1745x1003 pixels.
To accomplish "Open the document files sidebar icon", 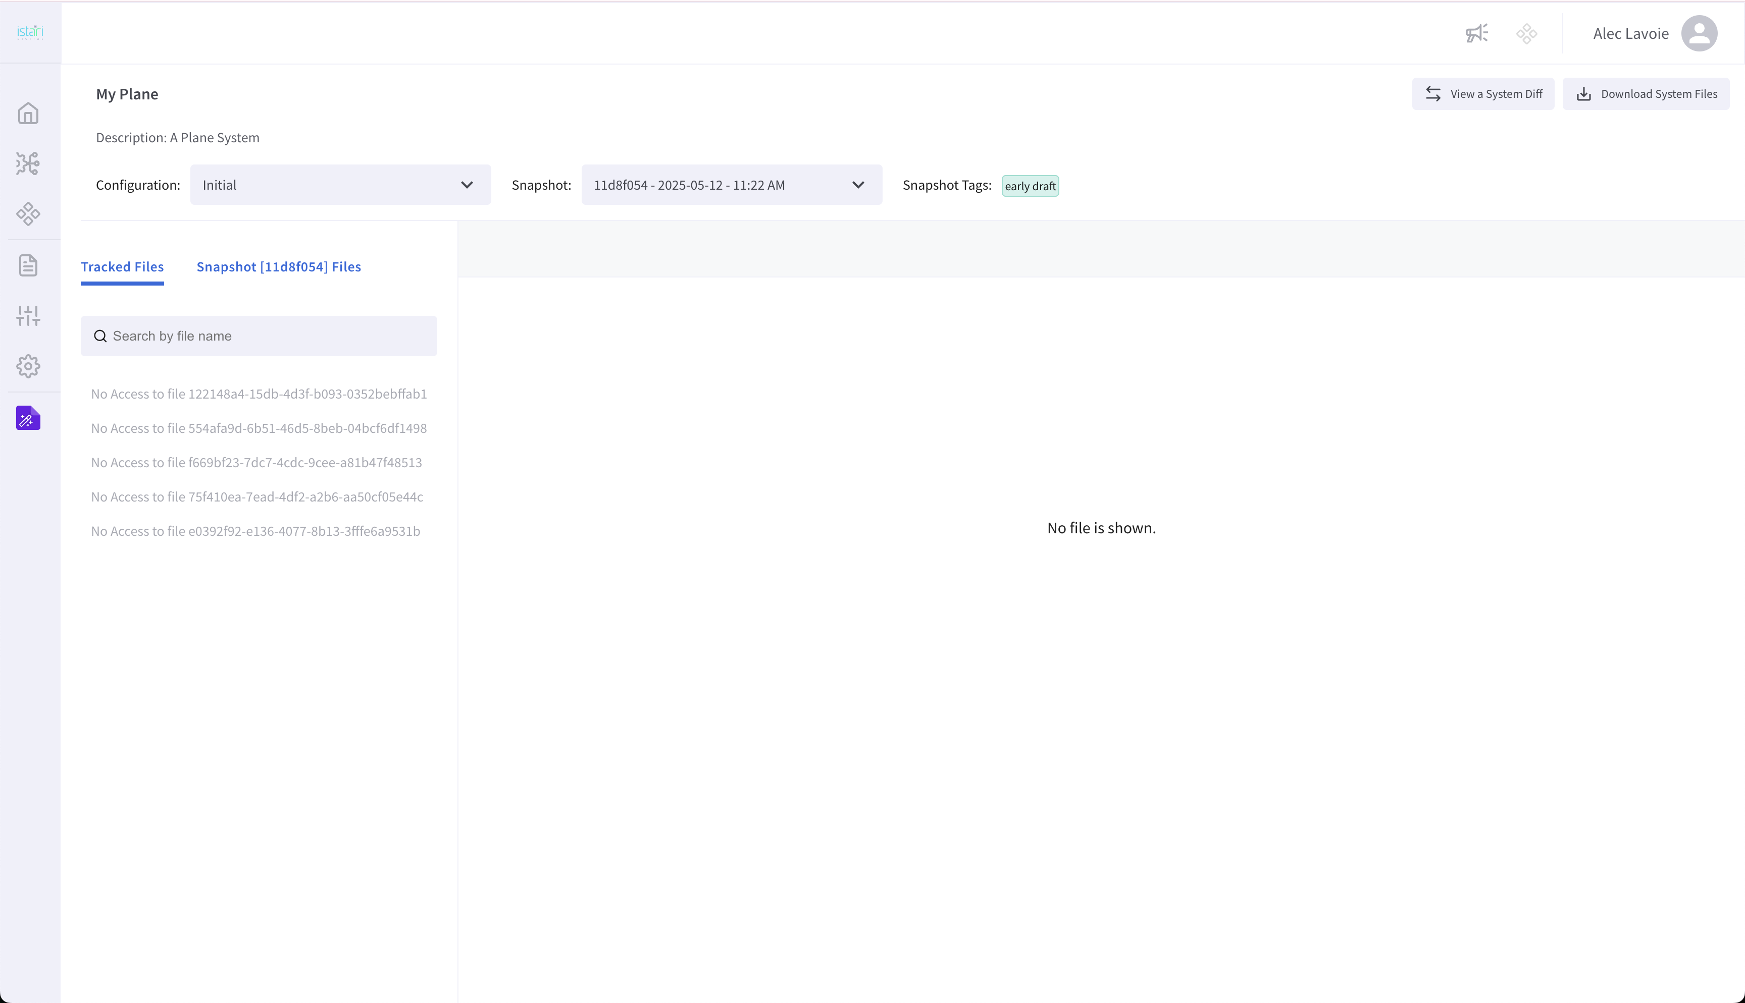I will pyautogui.click(x=28, y=265).
